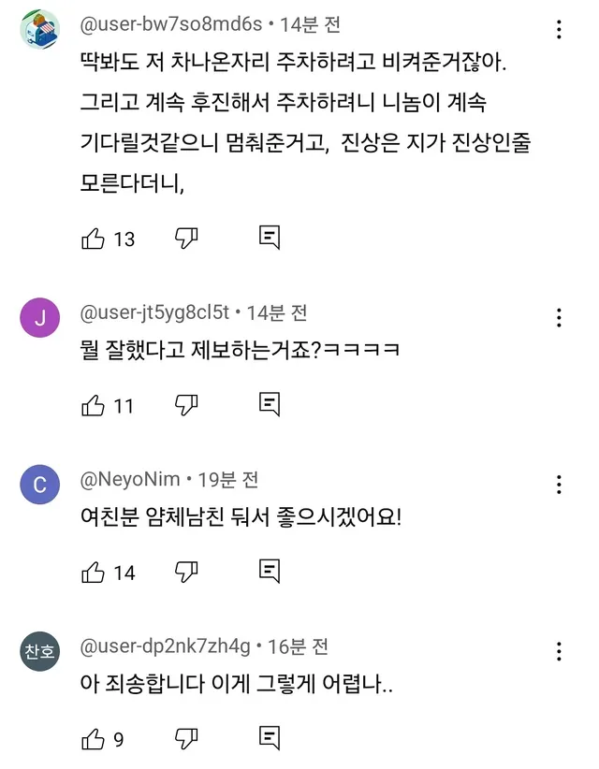Reply to the @user-jt5yg8cl5t comment

point(270,405)
